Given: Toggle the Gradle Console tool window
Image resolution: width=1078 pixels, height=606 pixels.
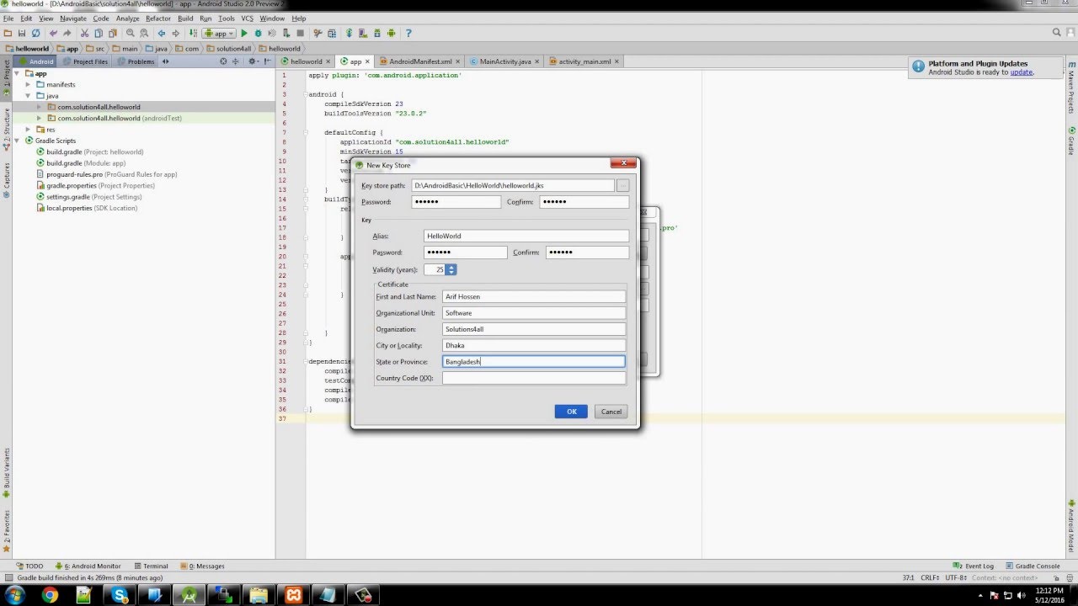Looking at the screenshot, I should pos(1033,566).
